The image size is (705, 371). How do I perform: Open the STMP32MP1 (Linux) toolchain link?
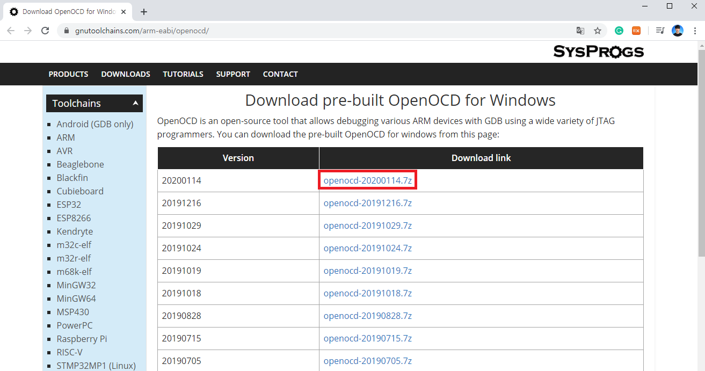click(x=96, y=366)
